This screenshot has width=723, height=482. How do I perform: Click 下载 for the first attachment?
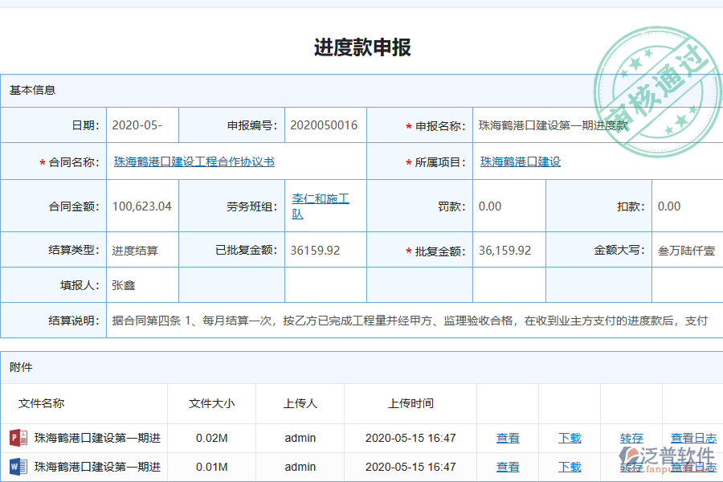[x=570, y=438]
